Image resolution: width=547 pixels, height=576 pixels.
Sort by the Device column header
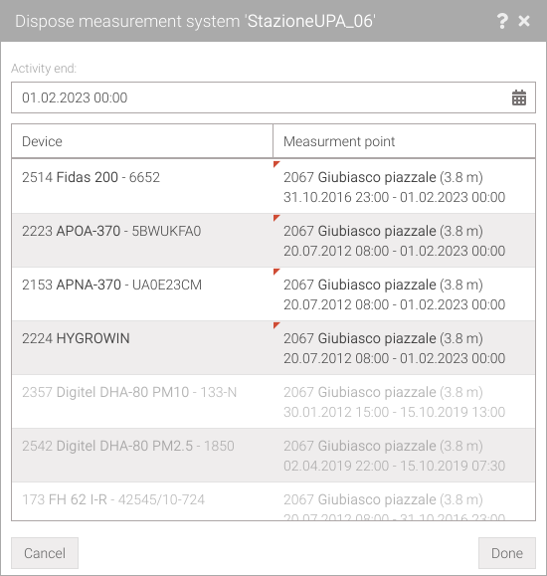tap(142, 141)
